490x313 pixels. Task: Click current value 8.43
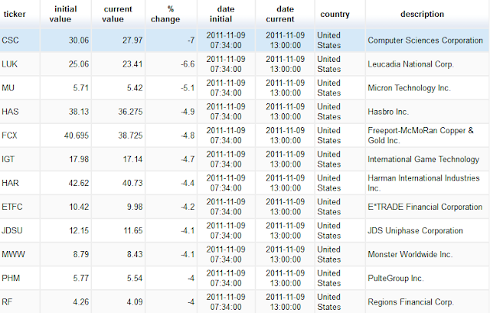(x=135, y=254)
